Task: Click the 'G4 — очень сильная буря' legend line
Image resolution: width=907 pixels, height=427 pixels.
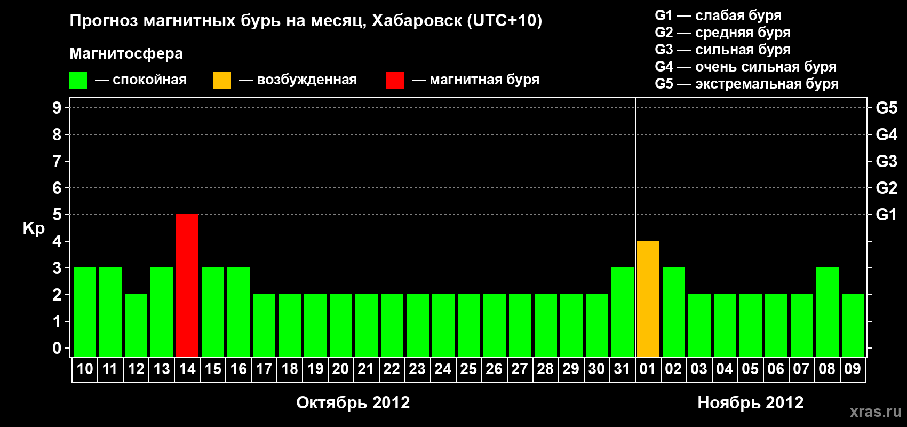Action: (746, 67)
